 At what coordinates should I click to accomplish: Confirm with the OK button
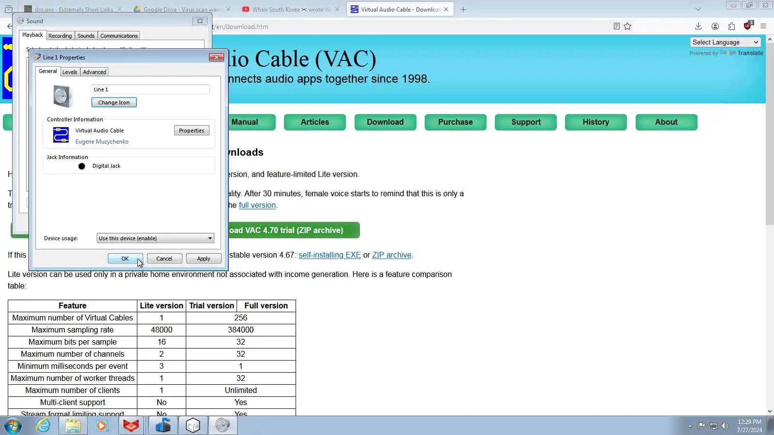click(x=125, y=259)
